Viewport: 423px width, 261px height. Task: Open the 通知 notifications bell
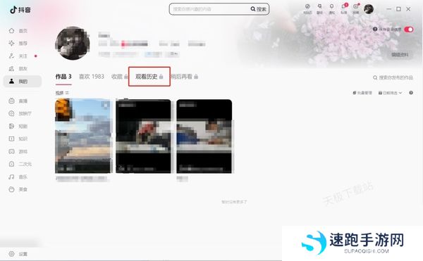tap(331, 8)
